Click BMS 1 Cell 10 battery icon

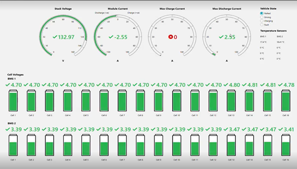[177, 101]
